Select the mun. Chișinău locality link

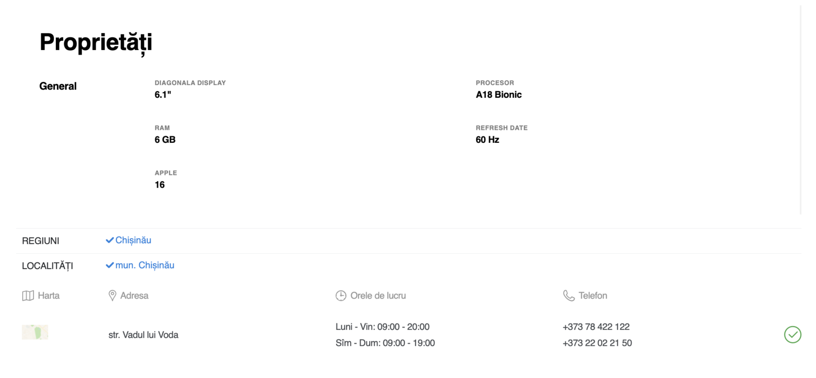point(145,265)
